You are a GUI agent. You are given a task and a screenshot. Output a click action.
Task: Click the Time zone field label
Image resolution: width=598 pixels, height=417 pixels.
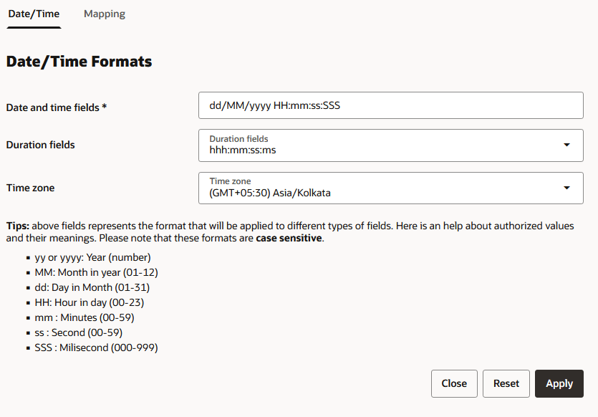click(x=30, y=187)
